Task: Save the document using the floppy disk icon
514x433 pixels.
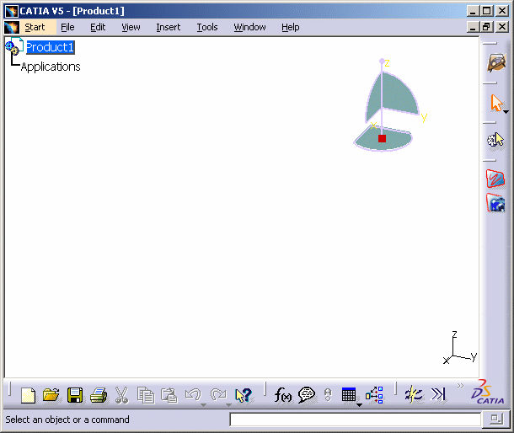Action: point(75,395)
